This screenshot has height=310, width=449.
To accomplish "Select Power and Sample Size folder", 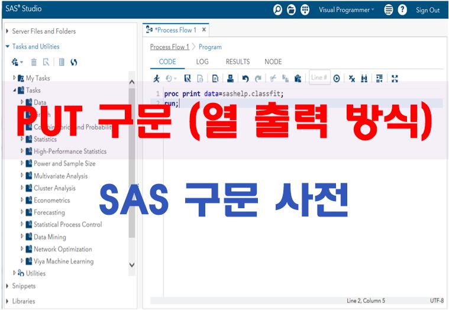I will pos(64,163).
